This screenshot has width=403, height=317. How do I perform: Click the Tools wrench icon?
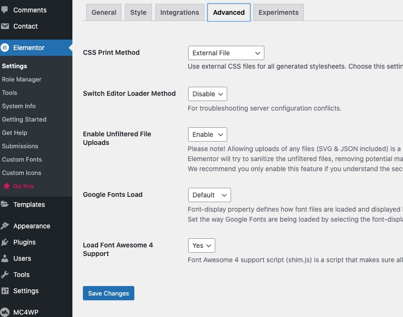(x=5, y=275)
